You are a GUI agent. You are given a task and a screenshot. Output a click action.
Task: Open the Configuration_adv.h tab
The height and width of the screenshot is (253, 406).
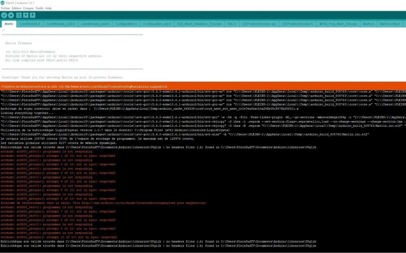click(157, 24)
